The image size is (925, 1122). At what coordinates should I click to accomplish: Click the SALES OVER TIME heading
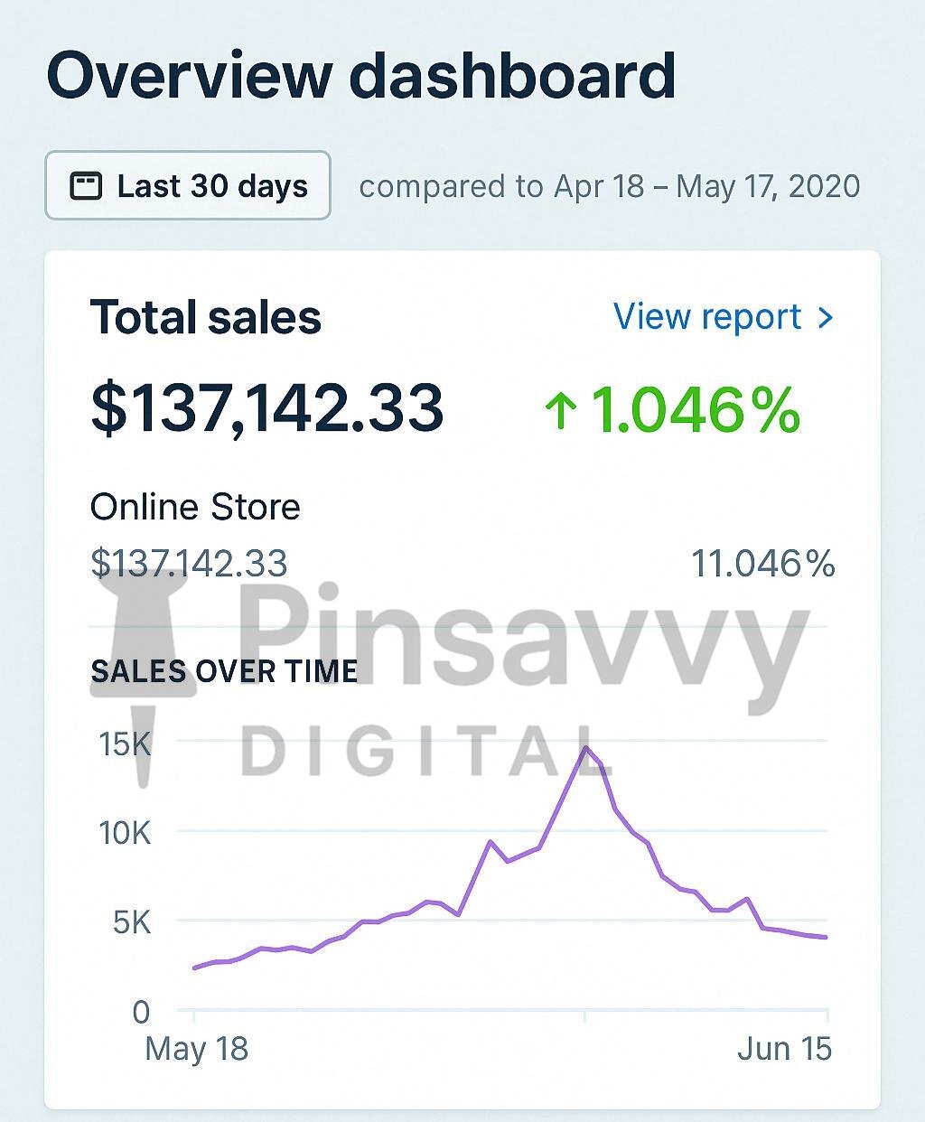pyautogui.click(x=224, y=671)
